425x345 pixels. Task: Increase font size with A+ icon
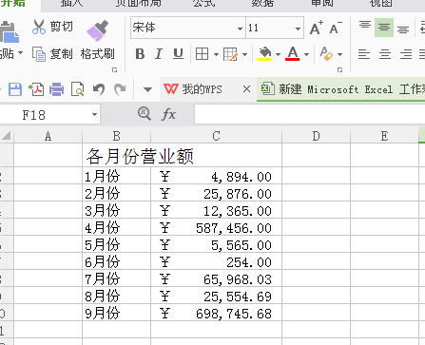[x=317, y=28]
